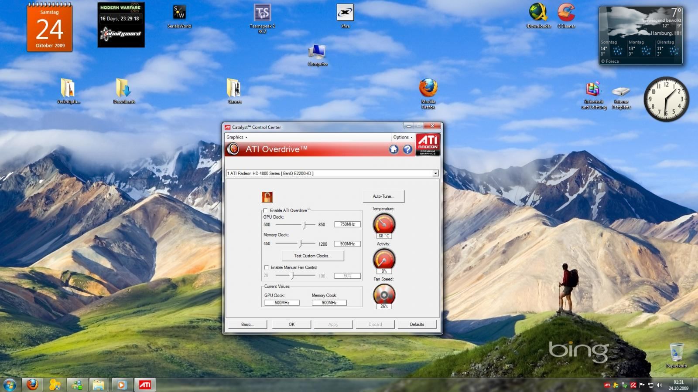Open CCleaner desktop shortcut

[566, 16]
